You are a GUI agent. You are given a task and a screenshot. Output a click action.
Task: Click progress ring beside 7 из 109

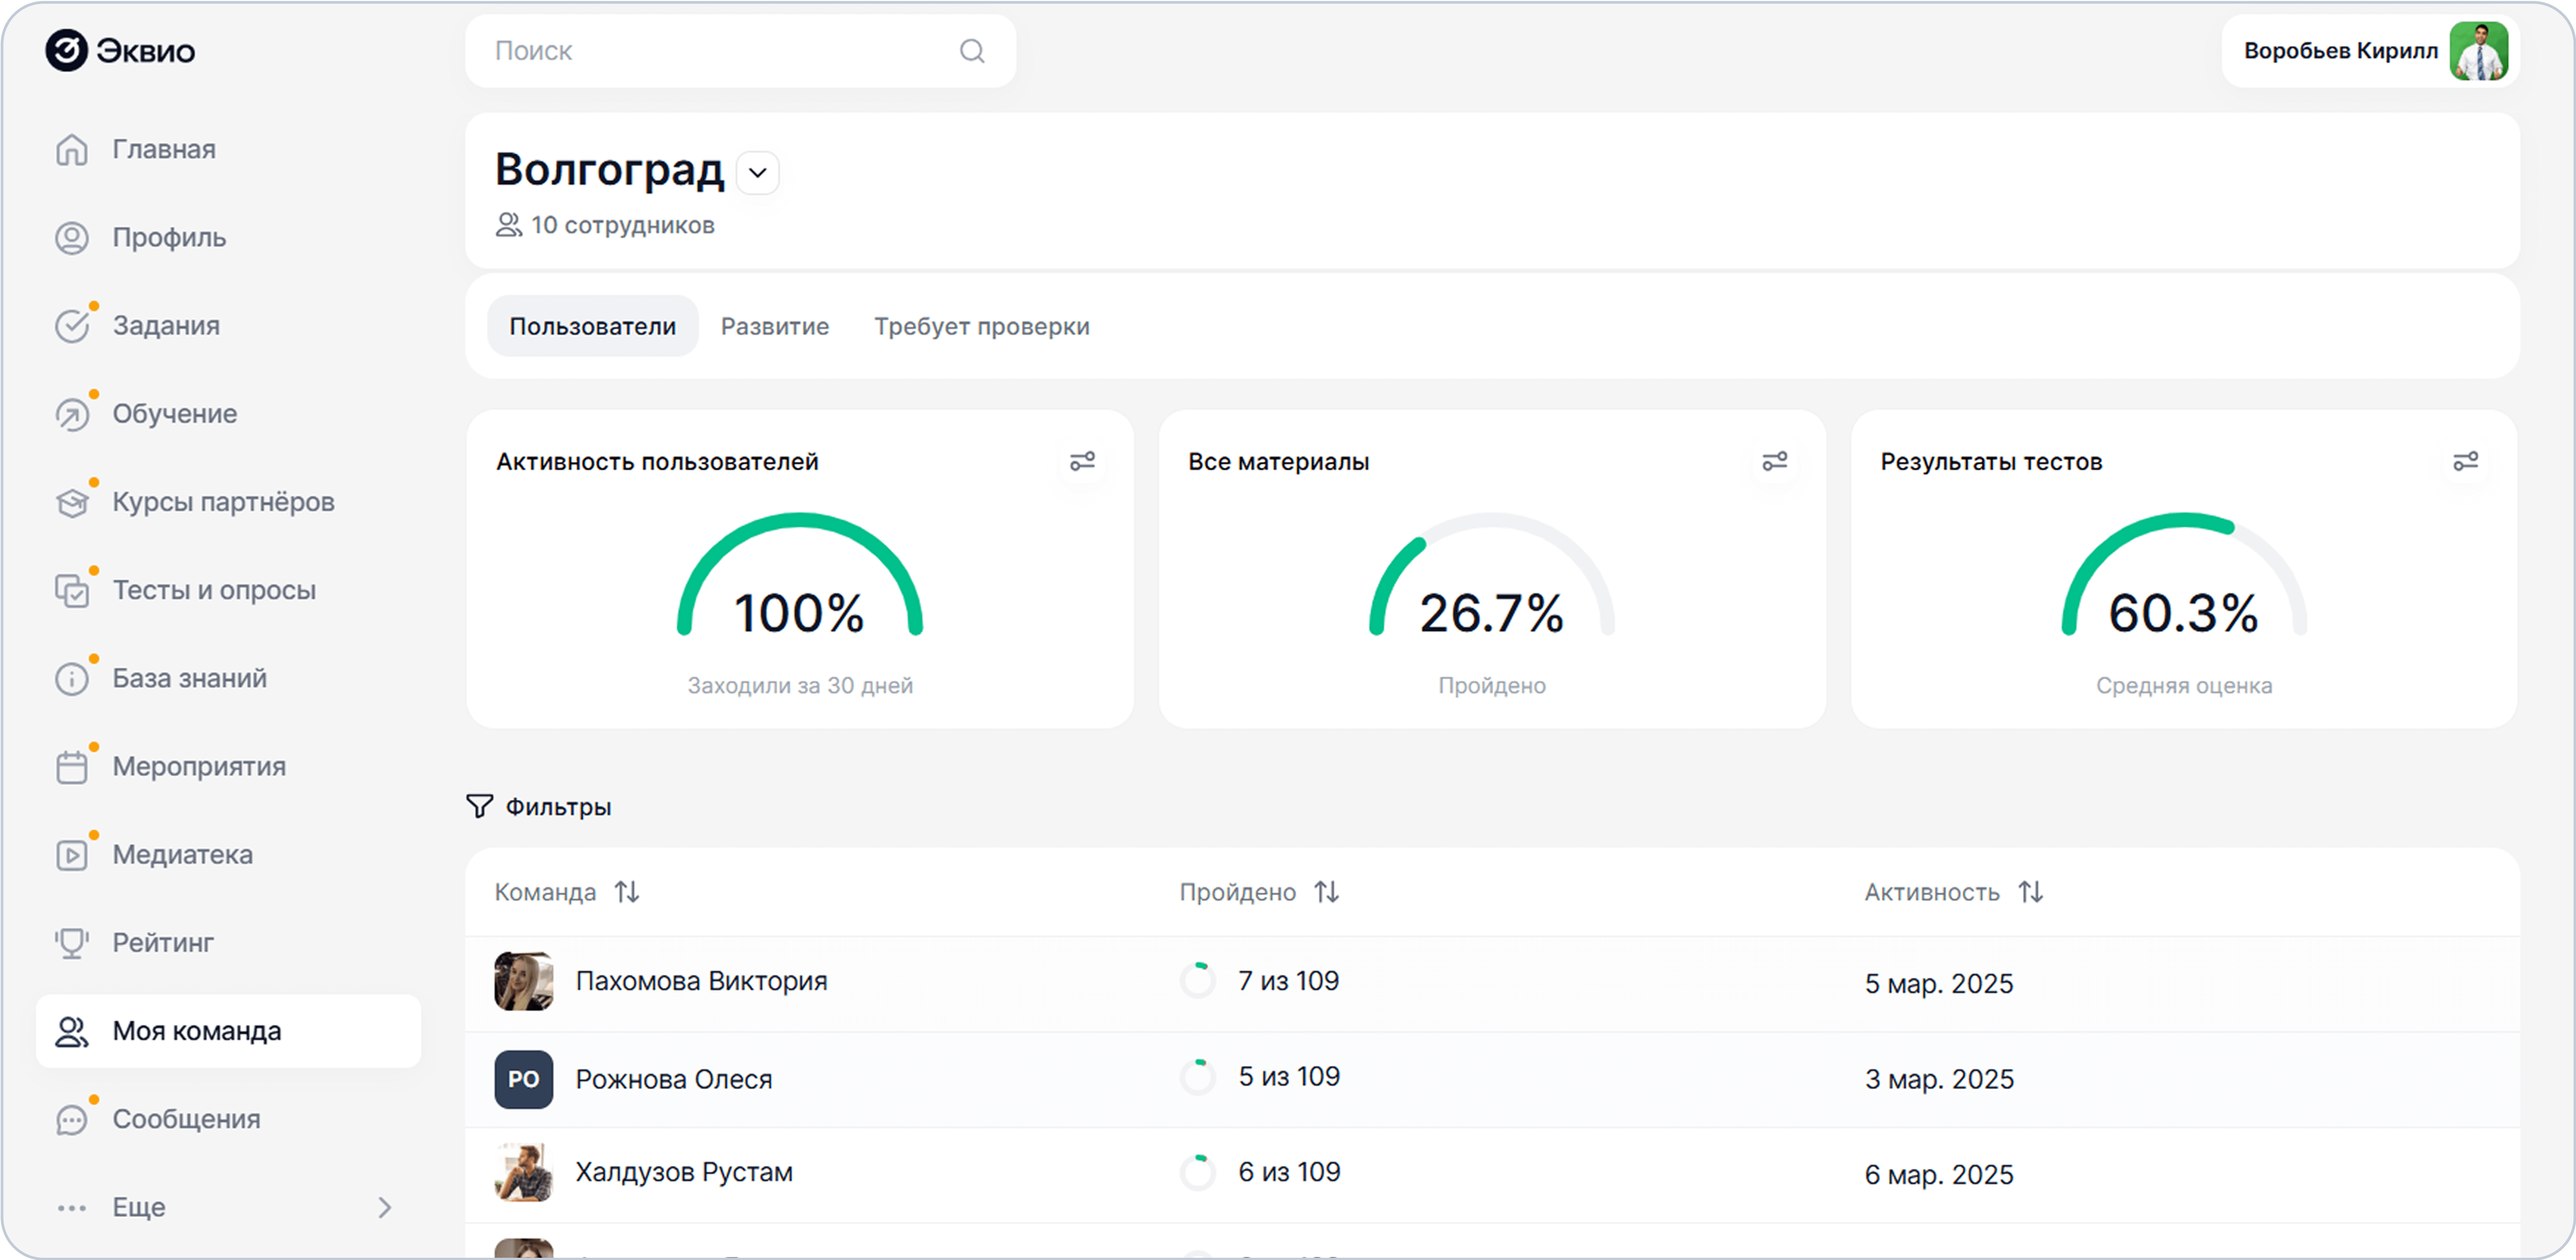(x=1198, y=981)
